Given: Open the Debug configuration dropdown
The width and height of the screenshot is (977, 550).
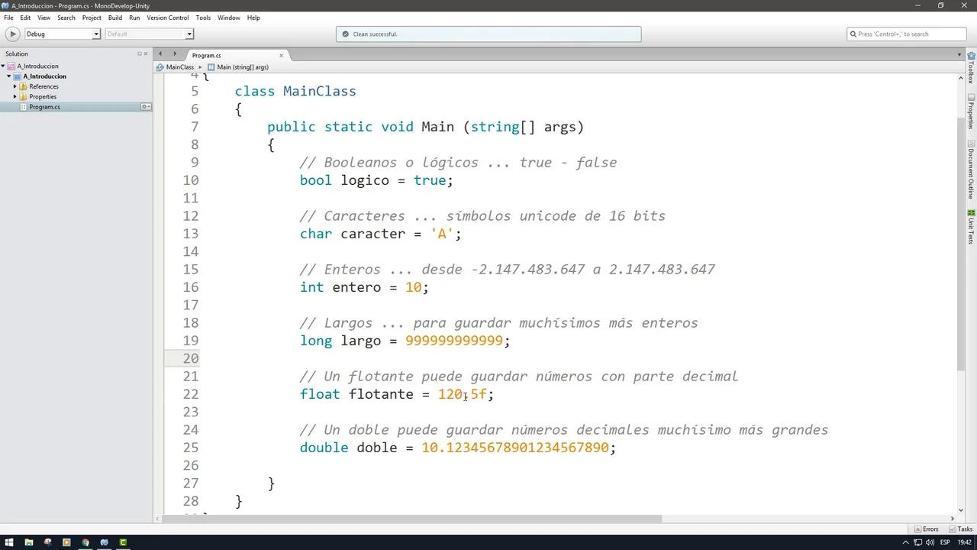Looking at the screenshot, I should [x=63, y=34].
